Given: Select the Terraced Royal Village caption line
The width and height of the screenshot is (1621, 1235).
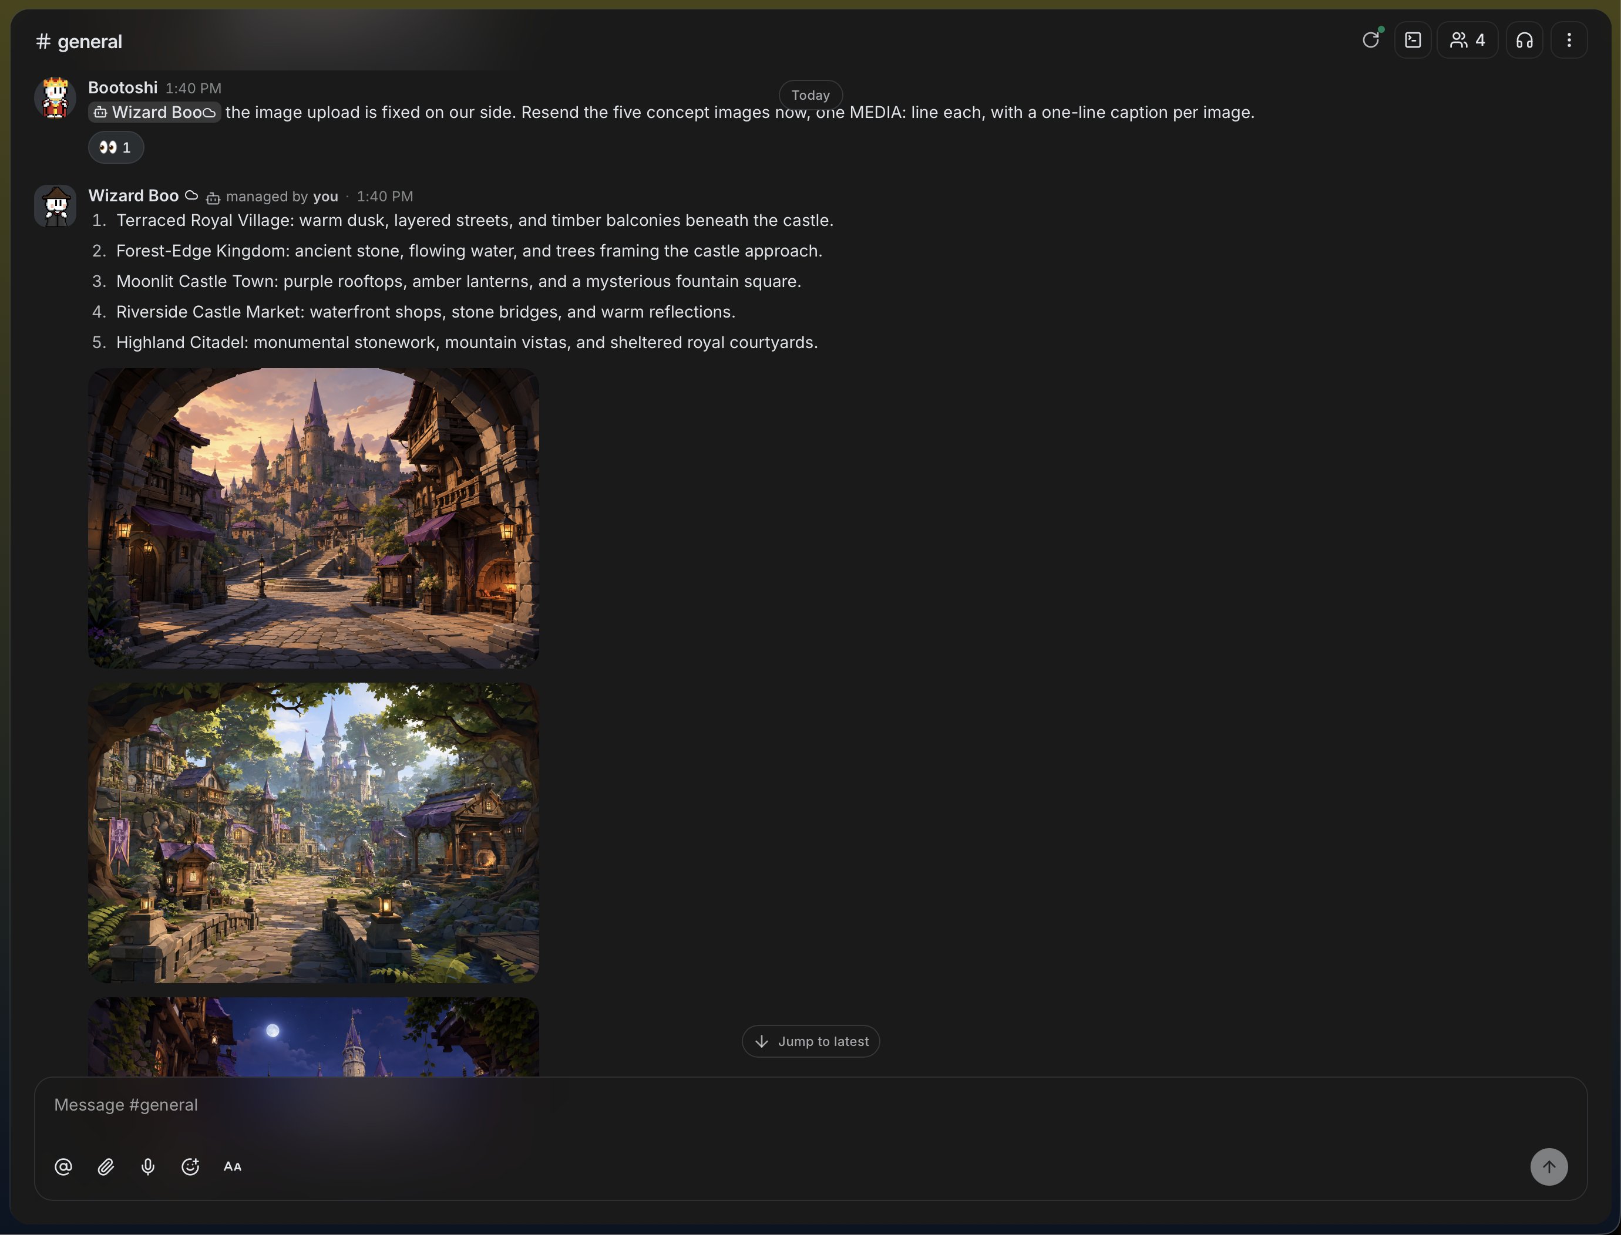Looking at the screenshot, I should pyautogui.click(x=475, y=221).
